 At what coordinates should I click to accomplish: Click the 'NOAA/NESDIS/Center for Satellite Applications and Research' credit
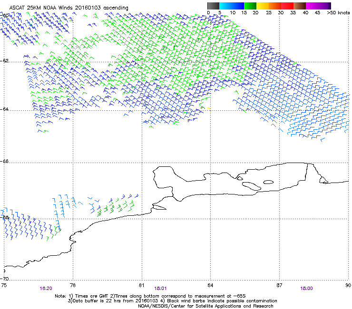(x=205, y=306)
